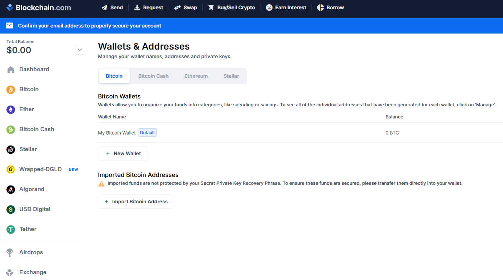Open Algorand in the sidebar
The height and width of the screenshot is (280, 503).
click(x=32, y=189)
